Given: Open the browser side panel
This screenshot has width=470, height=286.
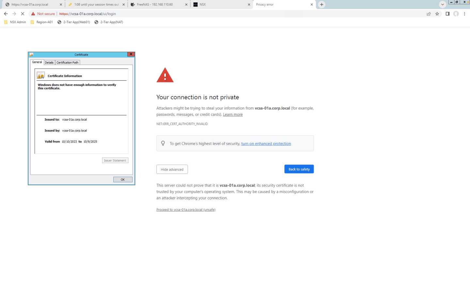Looking at the screenshot, I should (447, 14).
